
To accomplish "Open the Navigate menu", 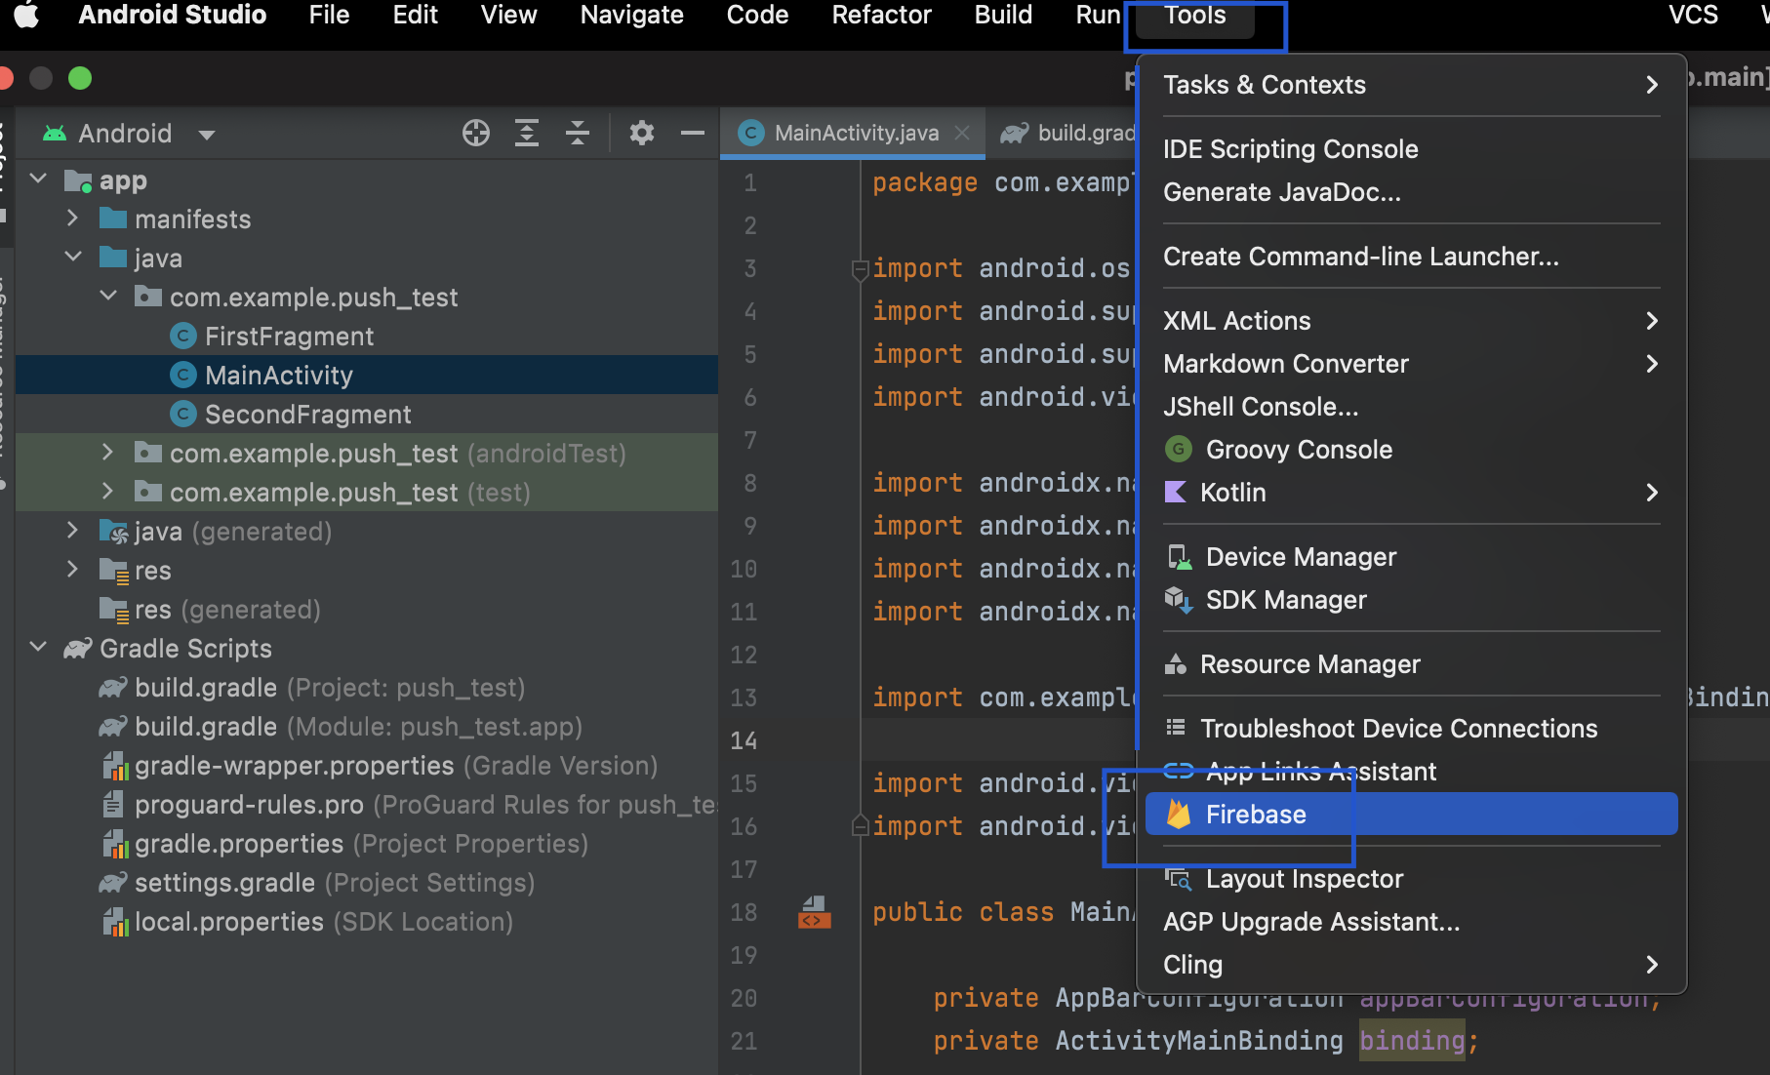I will (x=631, y=16).
